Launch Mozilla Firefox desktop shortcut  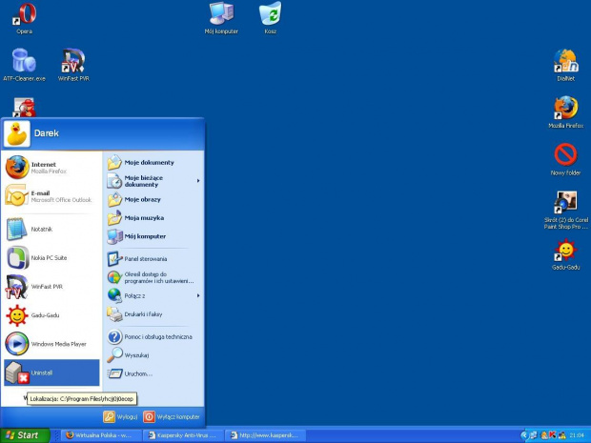(566, 112)
